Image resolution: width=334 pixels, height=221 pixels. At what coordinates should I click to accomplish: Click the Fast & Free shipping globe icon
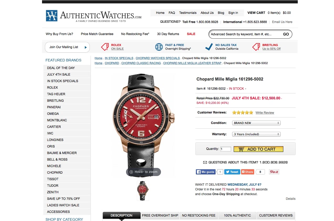tap(159, 47)
